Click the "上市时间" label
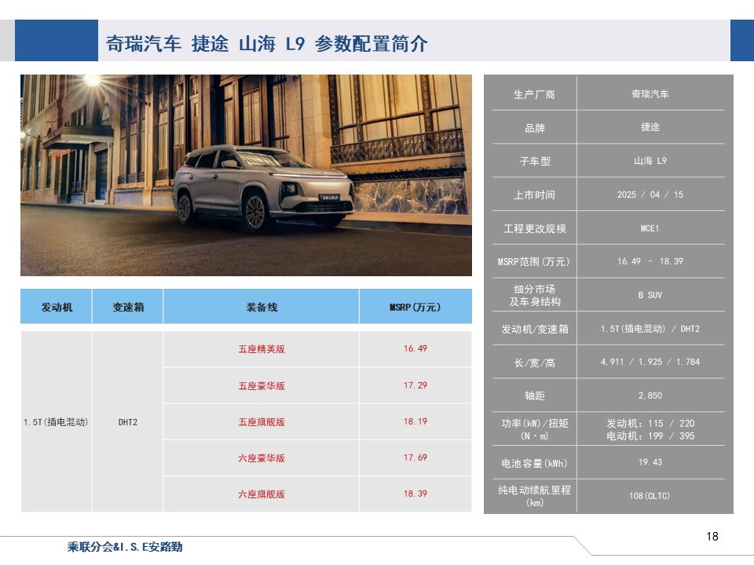This screenshot has width=754, height=565. point(534,195)
